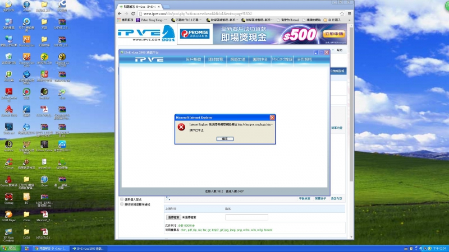
Task: Open FF Photo Creations desktop shortcut
Action: pos(8,235)
